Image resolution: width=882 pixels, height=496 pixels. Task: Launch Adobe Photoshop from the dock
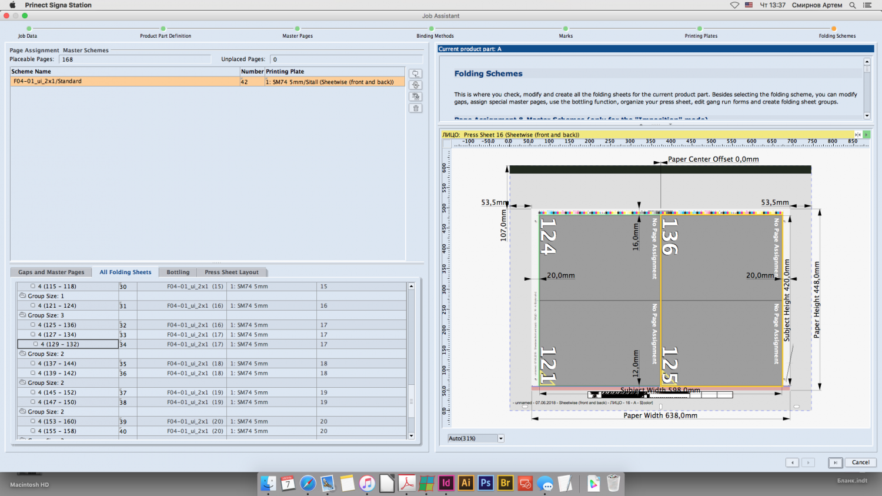coord(485,483)
